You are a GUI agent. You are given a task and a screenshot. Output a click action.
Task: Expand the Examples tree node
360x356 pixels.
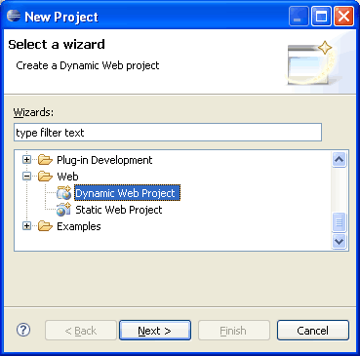(x=26, y=226)
